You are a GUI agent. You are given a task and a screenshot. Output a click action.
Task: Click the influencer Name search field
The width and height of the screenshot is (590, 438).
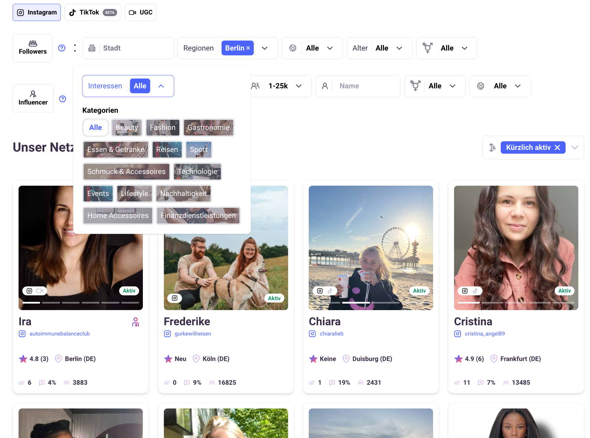[x=358, y=86]
